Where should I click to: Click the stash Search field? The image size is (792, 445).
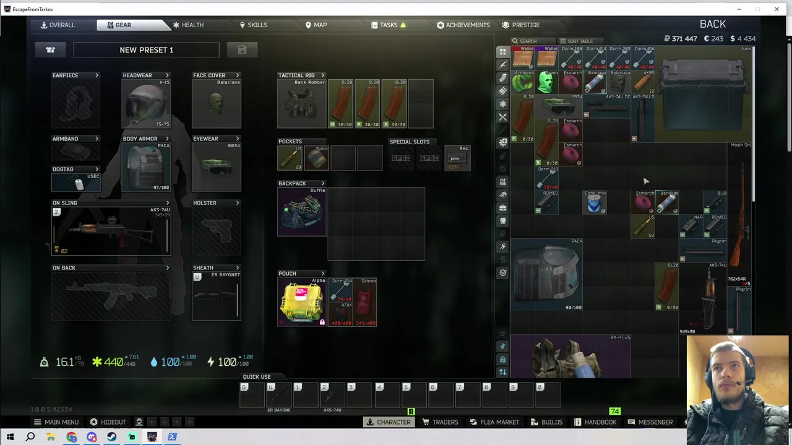pos(532,41)
